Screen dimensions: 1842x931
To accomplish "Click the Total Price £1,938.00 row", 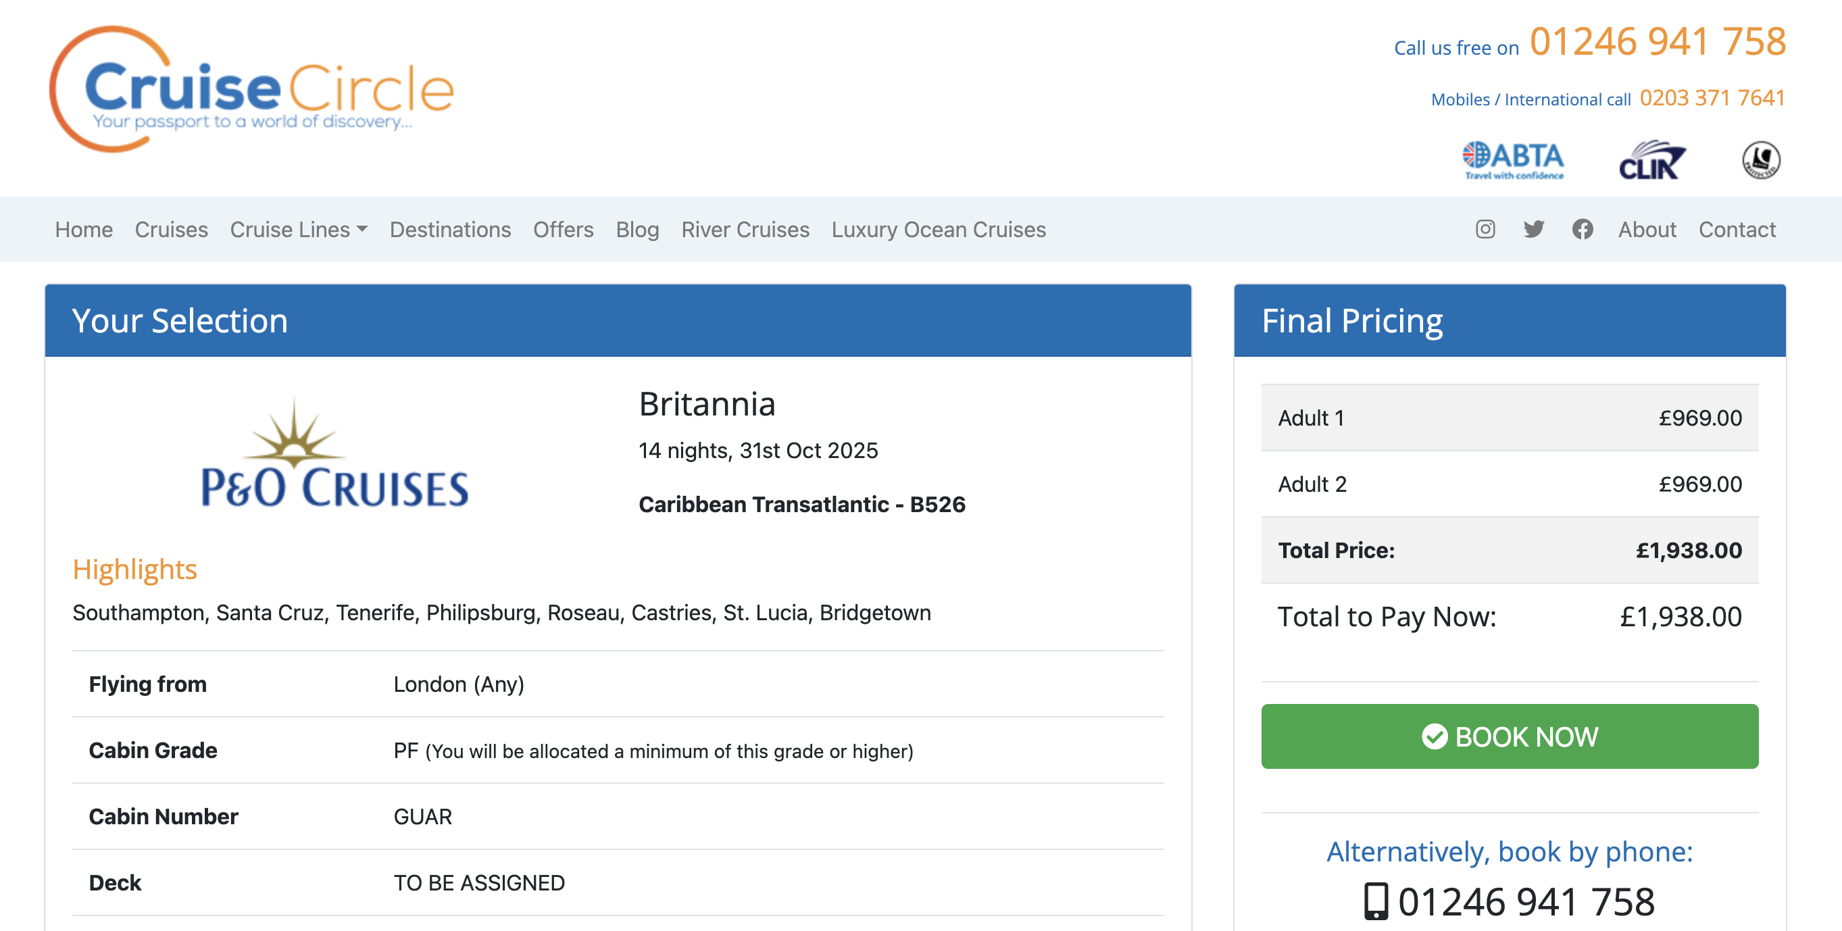I will (x=1510, y=551).
